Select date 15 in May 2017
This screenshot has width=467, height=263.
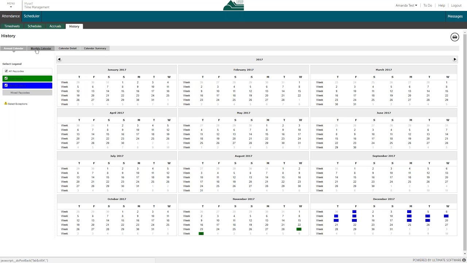tap(267, 134)
